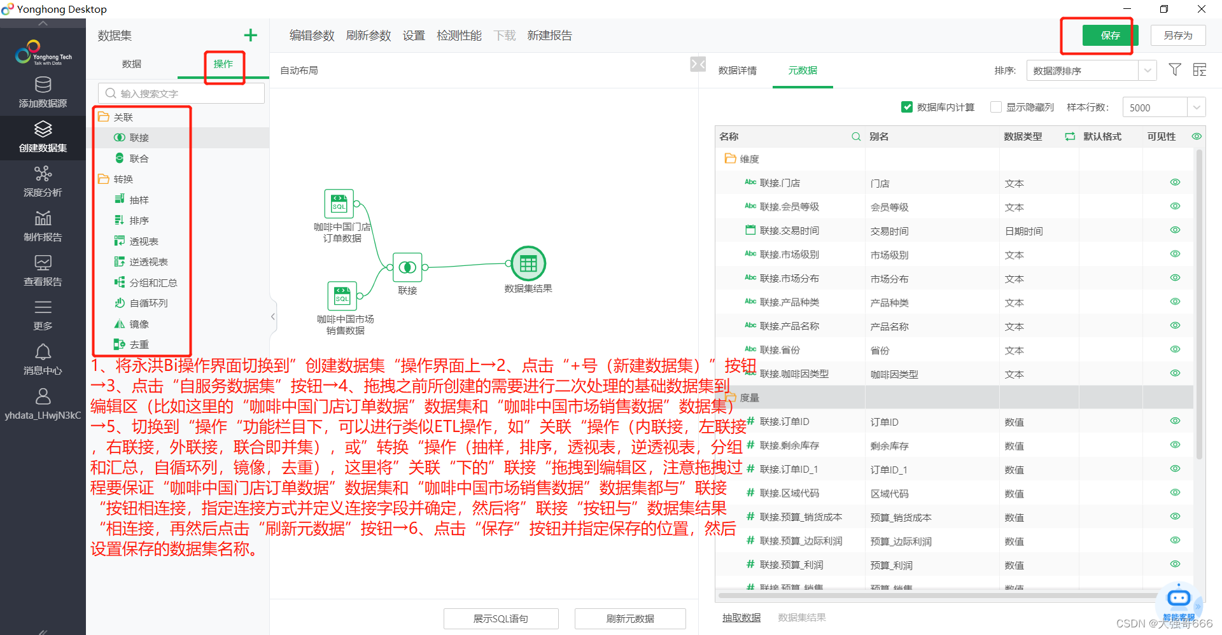Click the green plus new dataset icon
The image size is (1222, 635).
click(x=251, y=35)
